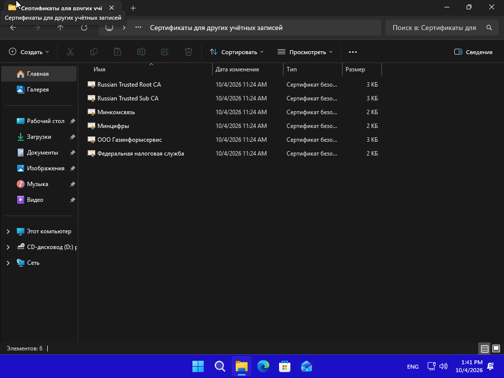This screenshot has height=378, width=504.
Task: Click the address bar ellipsis button
Action: [x=138, y=28]
